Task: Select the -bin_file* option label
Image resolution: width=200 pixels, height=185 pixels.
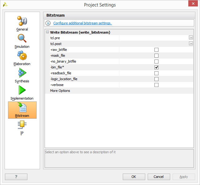Action: (57, 68)
